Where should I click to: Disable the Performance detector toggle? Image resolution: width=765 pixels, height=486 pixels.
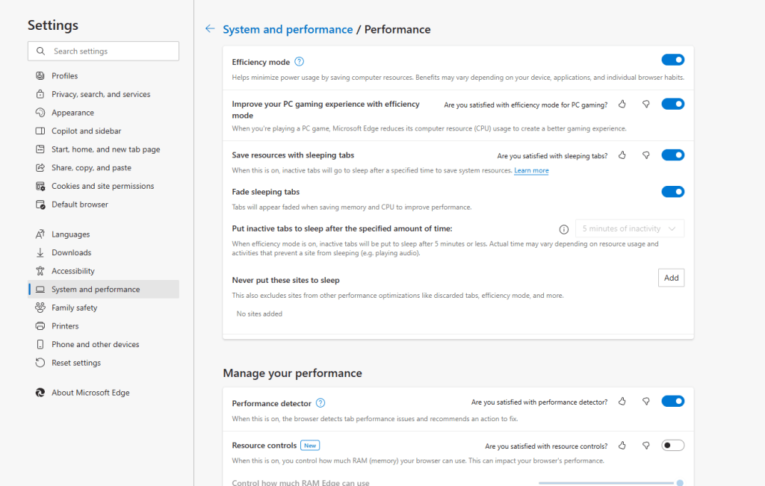(x=673, y=401)
